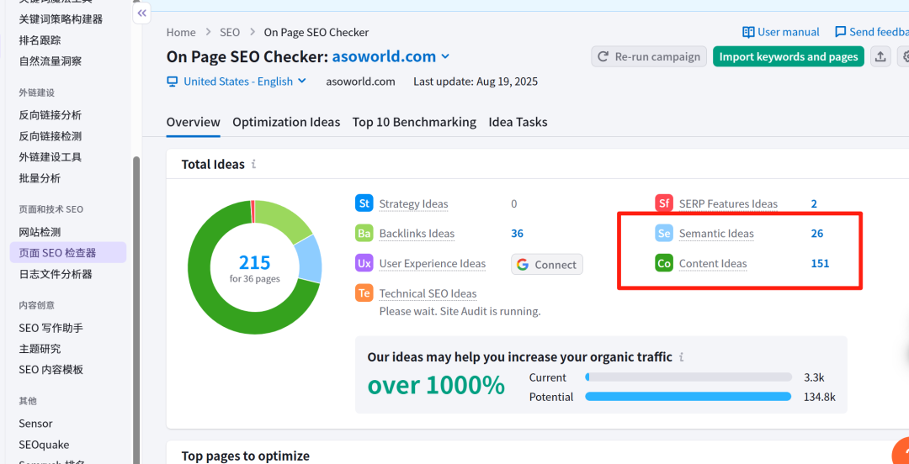Open the Backlinks Ideas link
909x464 pixels.
tap(417, 234)
